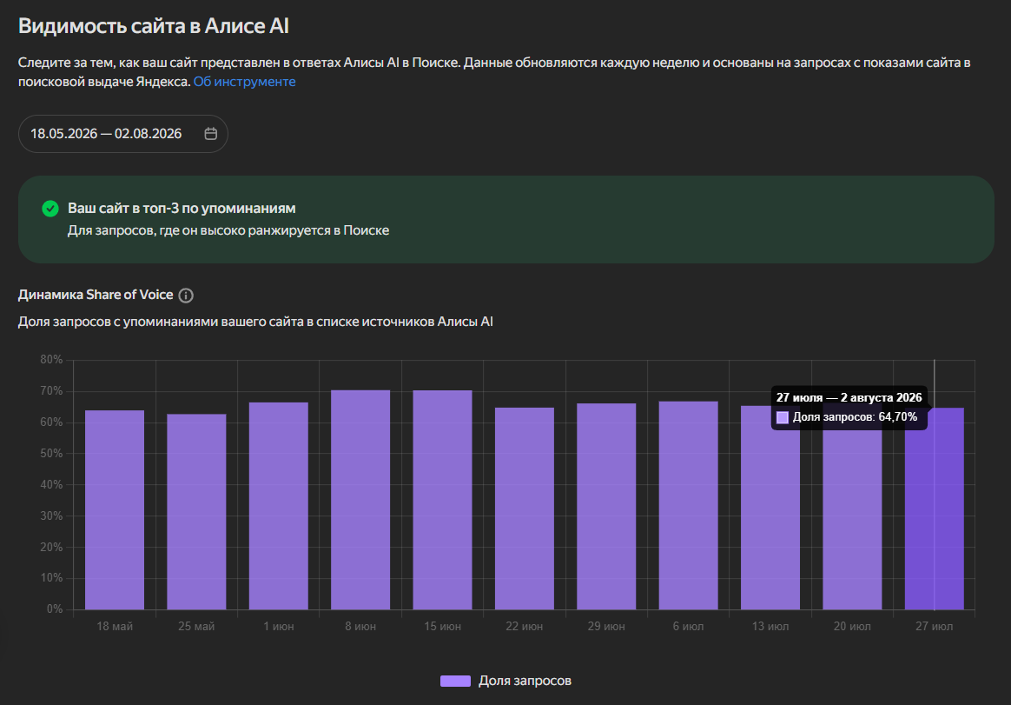This screenshot has width=1011, height=705.
Task: Click the '10%' y-axis label
Action: pos(51,578)
